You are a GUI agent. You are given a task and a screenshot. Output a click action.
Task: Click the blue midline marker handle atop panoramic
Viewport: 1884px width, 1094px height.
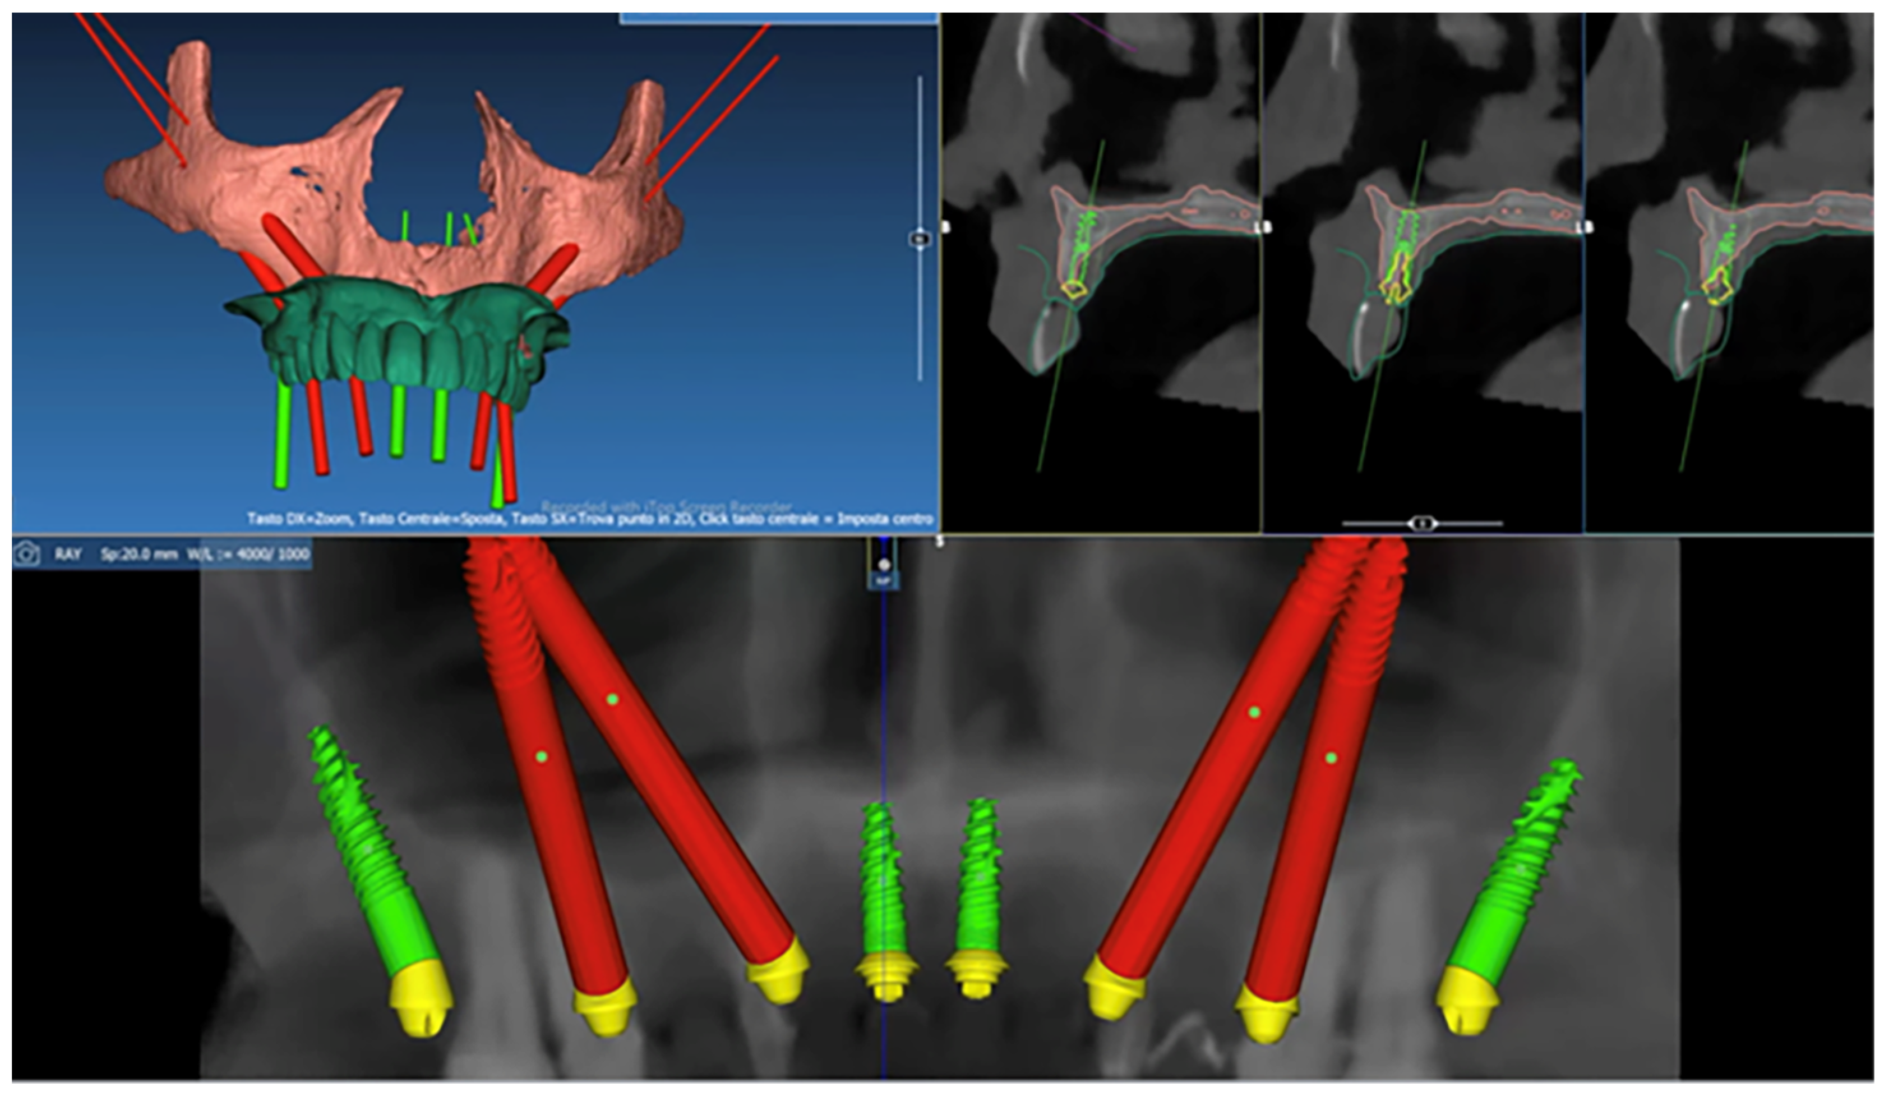(884, 566)
